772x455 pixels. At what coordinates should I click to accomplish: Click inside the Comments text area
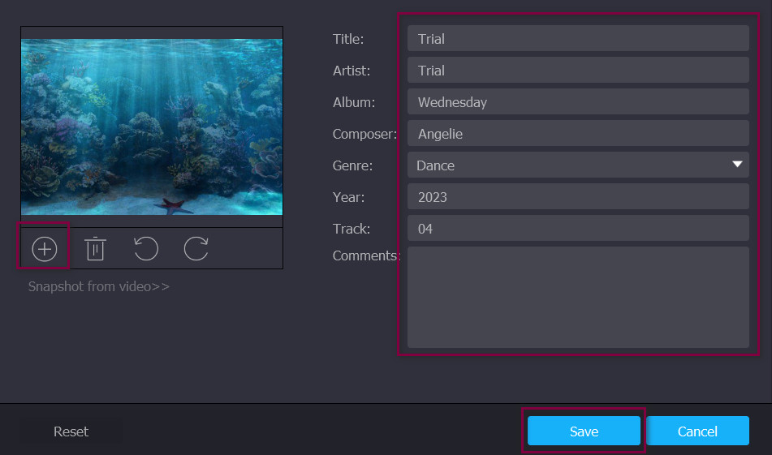click(x=577, y=297)
